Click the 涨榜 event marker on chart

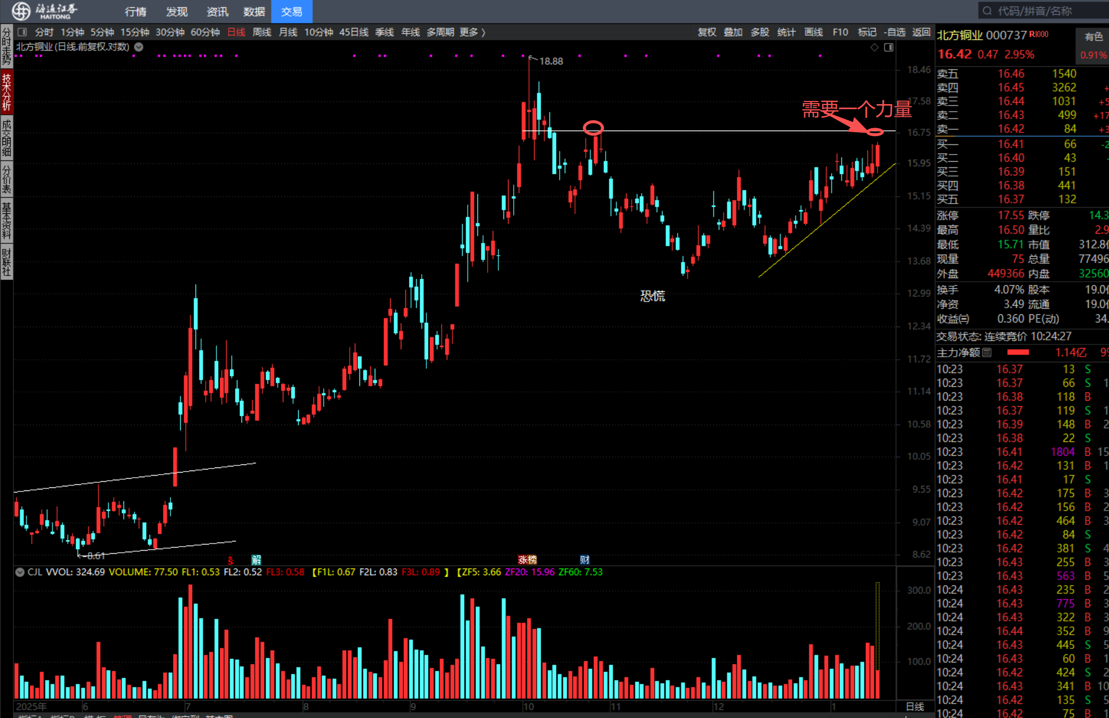(527, 560)
